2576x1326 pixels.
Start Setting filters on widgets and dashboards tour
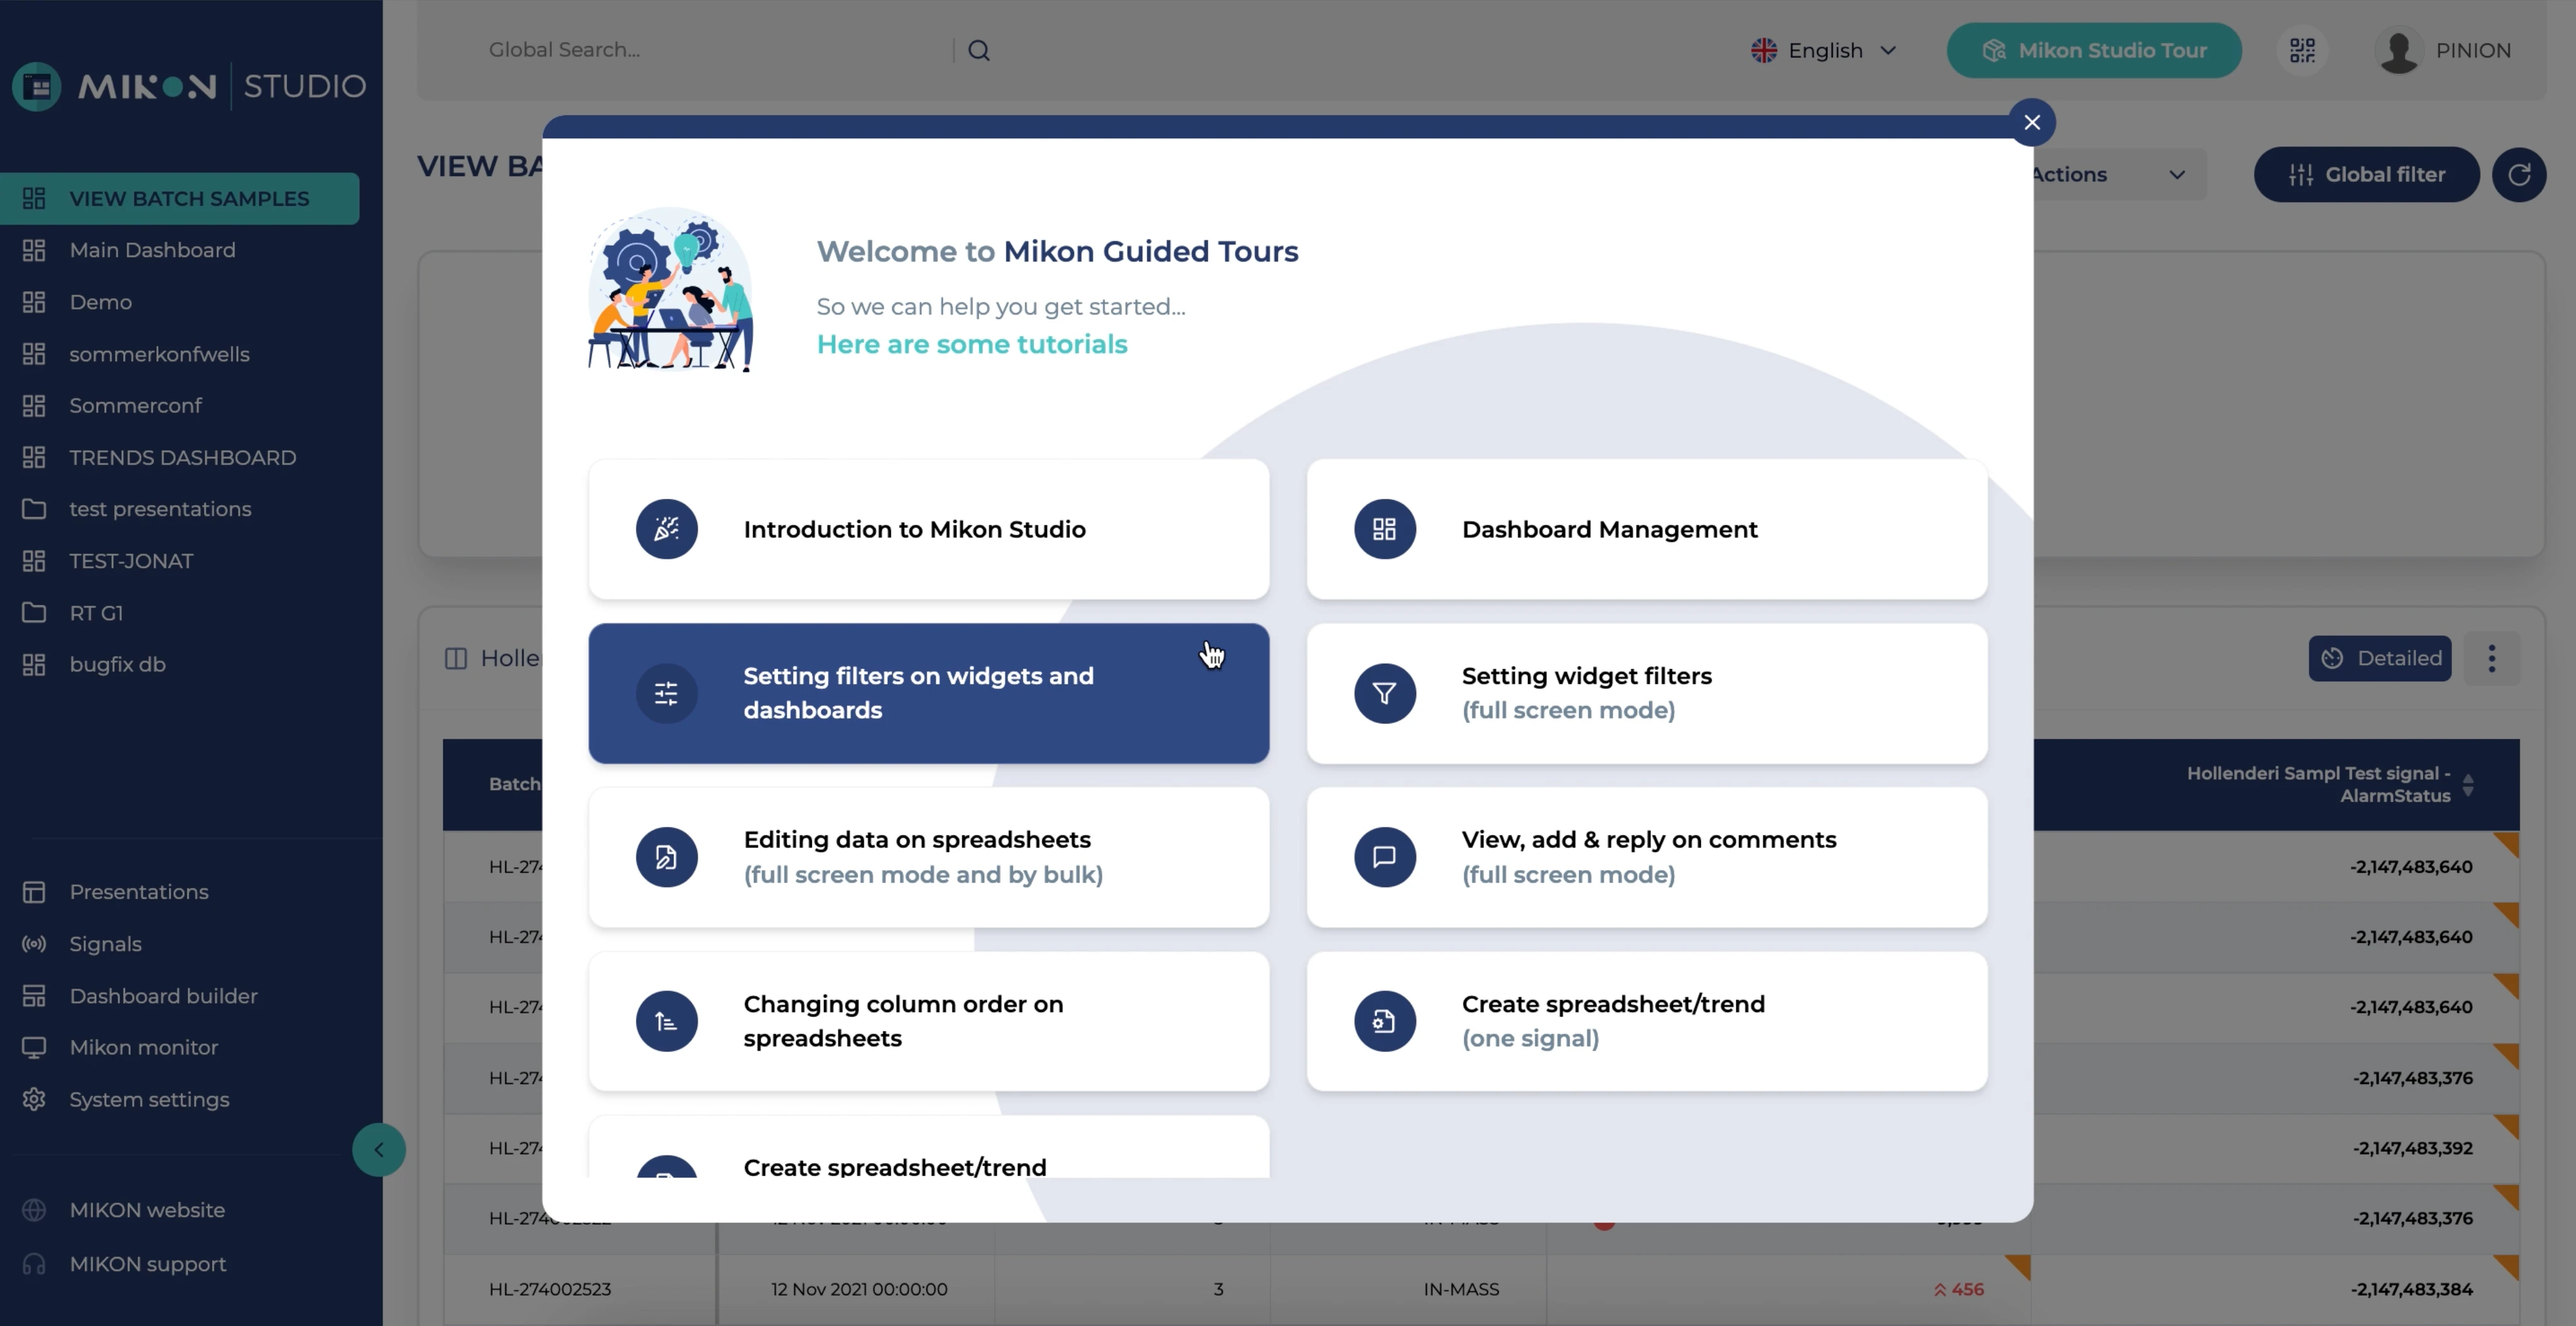tap(928, 693)
